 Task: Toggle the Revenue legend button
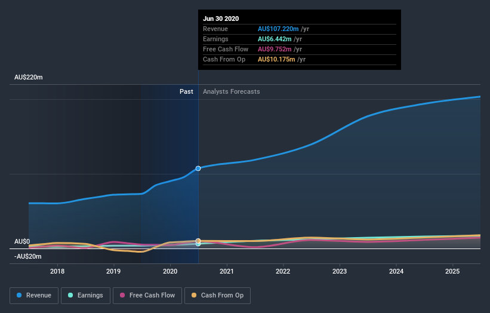pos(34,296)
